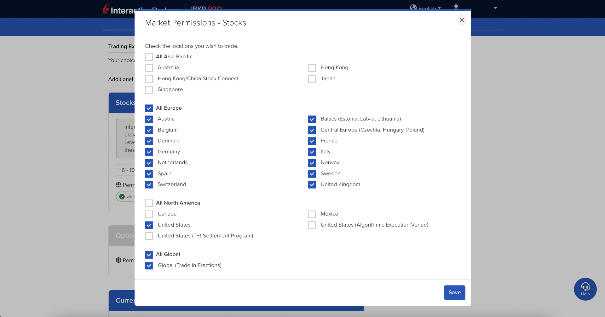Viewport: 605px width, 317px height.
Task: Open the account dropdown arrow
Action: pyautogui.click(x=496, y=8)
